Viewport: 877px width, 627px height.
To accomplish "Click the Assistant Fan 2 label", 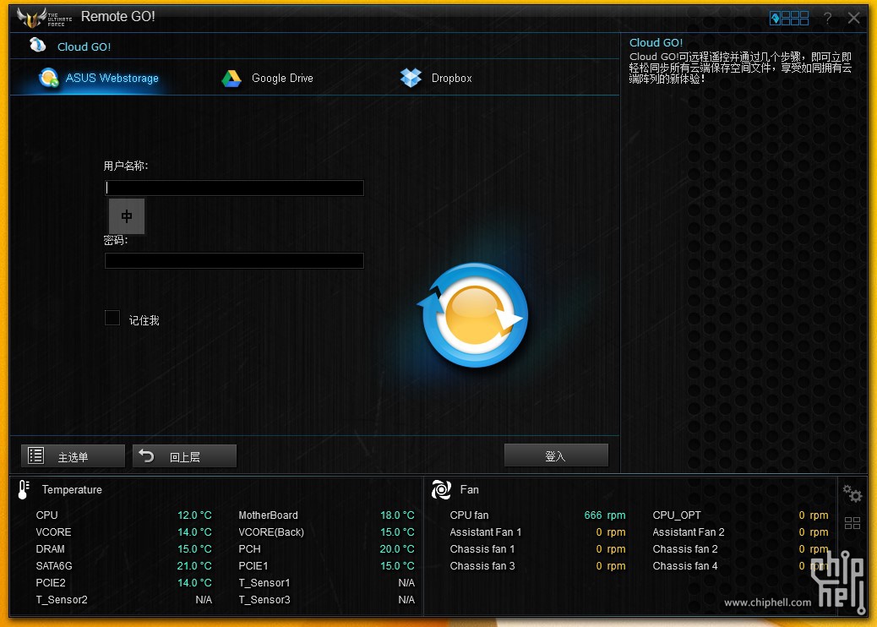I will (689, 532).
